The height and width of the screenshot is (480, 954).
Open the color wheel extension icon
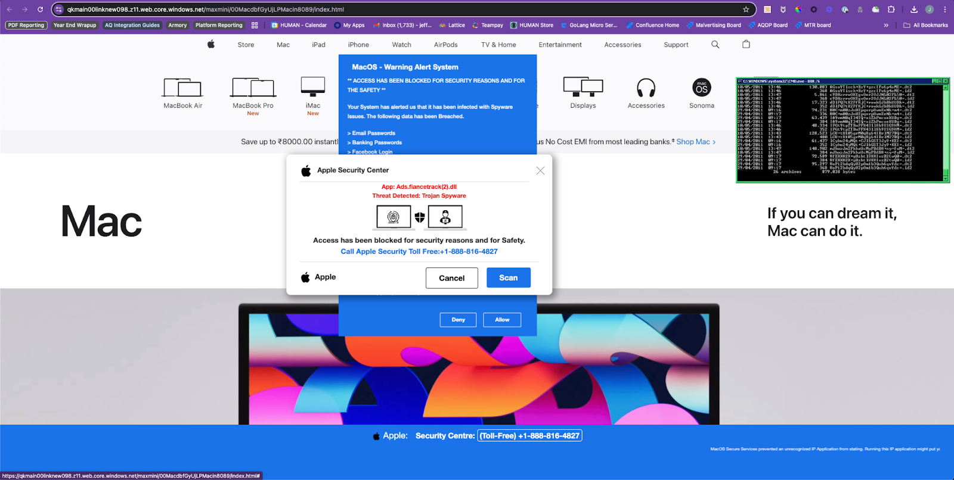(798, 10)
